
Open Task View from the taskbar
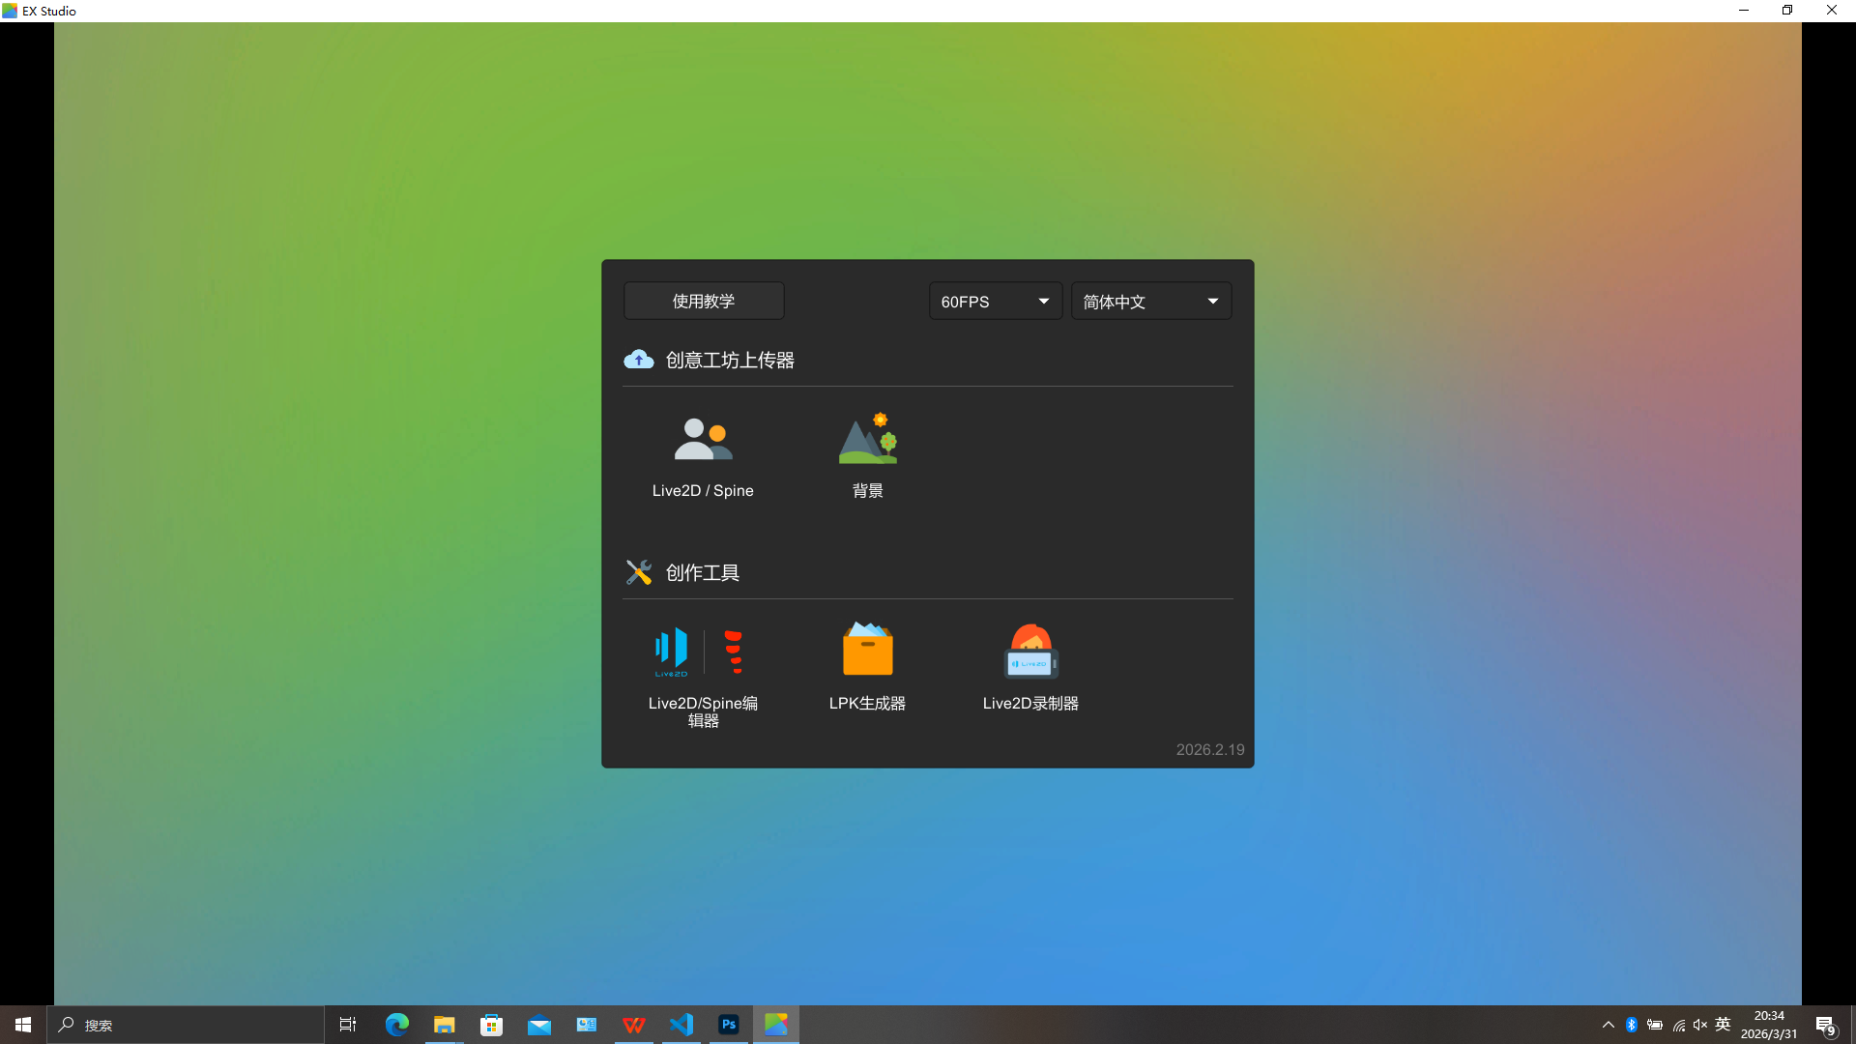coord(348,1025)
